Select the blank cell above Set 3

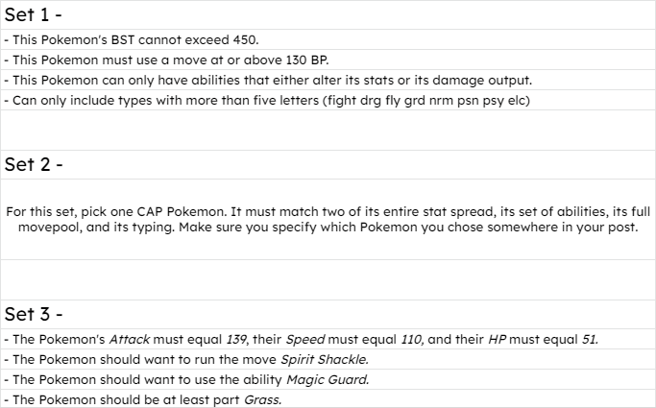328,279
